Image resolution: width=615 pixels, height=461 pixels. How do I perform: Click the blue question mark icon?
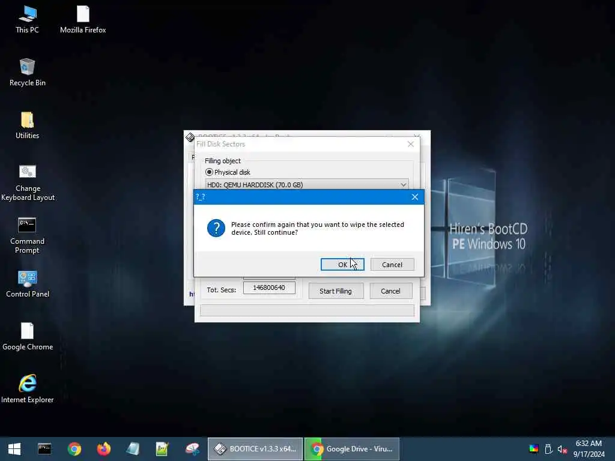click(x=216, y=228)
